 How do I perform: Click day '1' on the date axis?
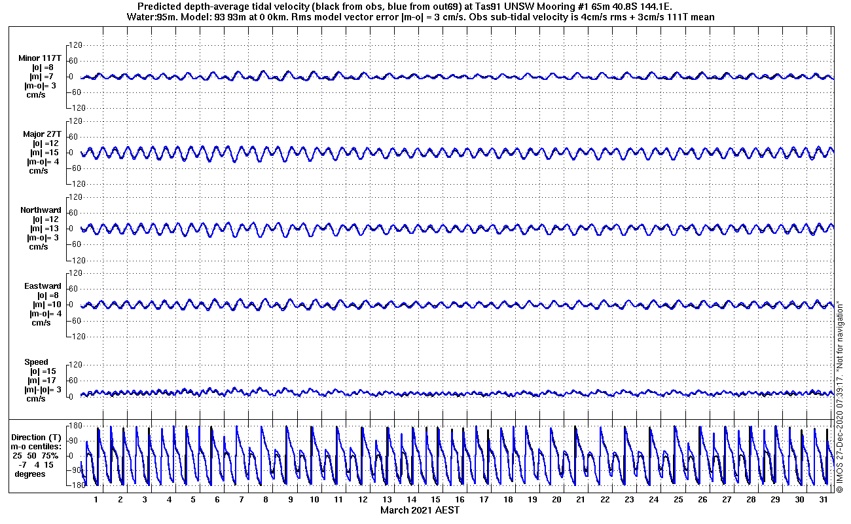click(96, 500)
